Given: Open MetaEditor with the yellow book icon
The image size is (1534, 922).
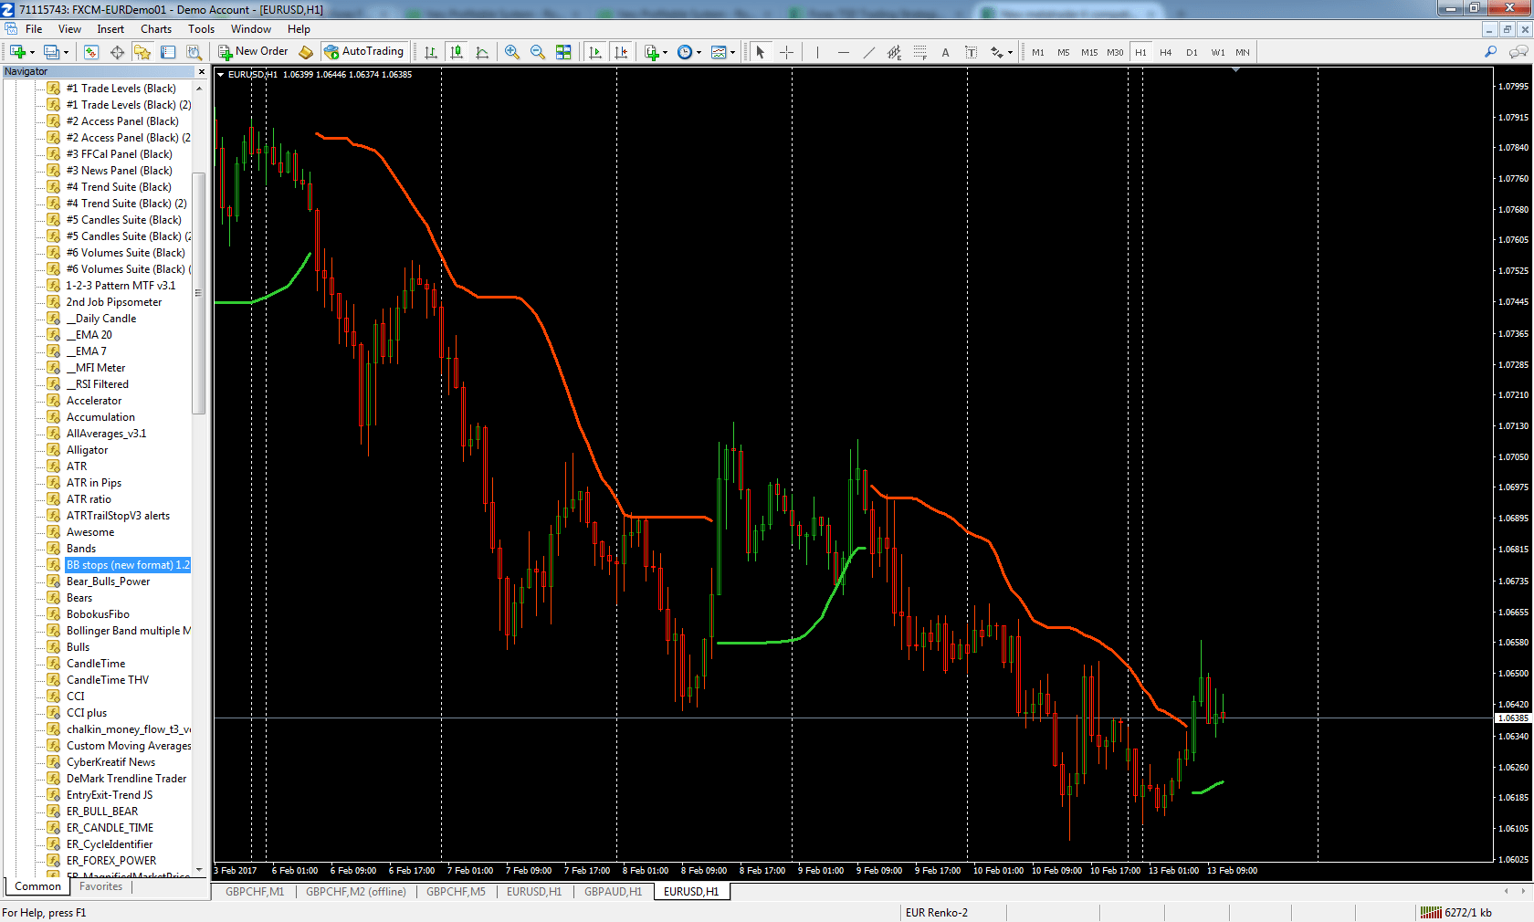Looking at the screenshot, I should click(x=306, y=52).
